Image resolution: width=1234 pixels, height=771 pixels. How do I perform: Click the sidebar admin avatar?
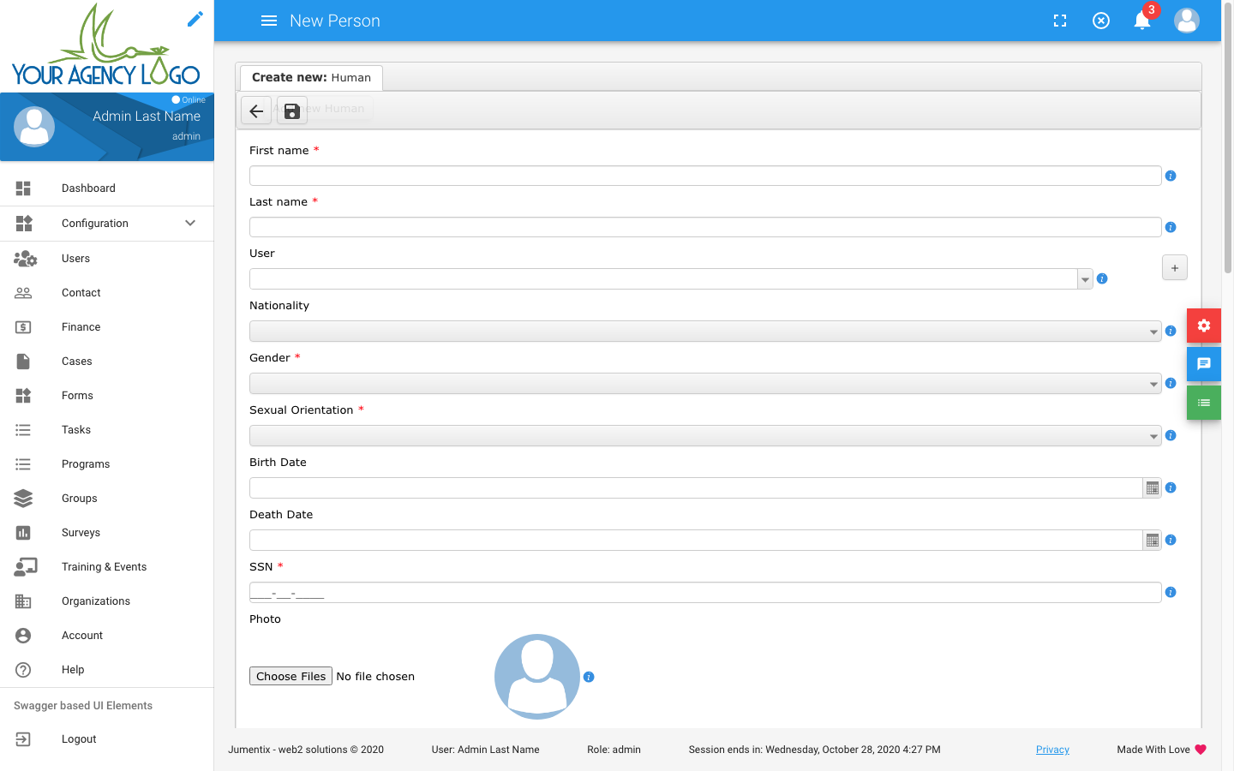[x=34, y=127]
